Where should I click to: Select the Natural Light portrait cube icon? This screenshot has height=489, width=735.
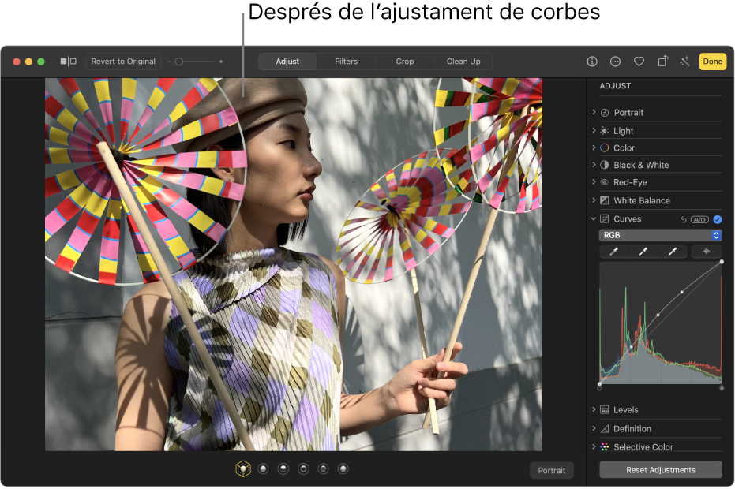coord(243,468)
